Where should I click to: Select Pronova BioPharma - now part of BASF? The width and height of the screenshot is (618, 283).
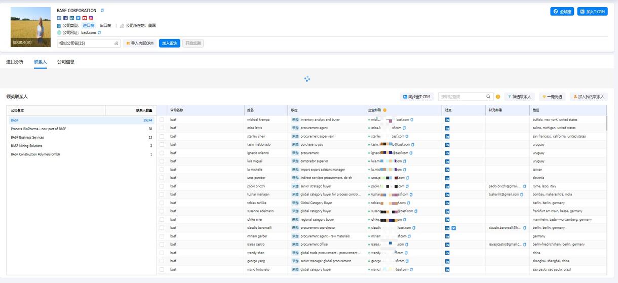point(81,129)
